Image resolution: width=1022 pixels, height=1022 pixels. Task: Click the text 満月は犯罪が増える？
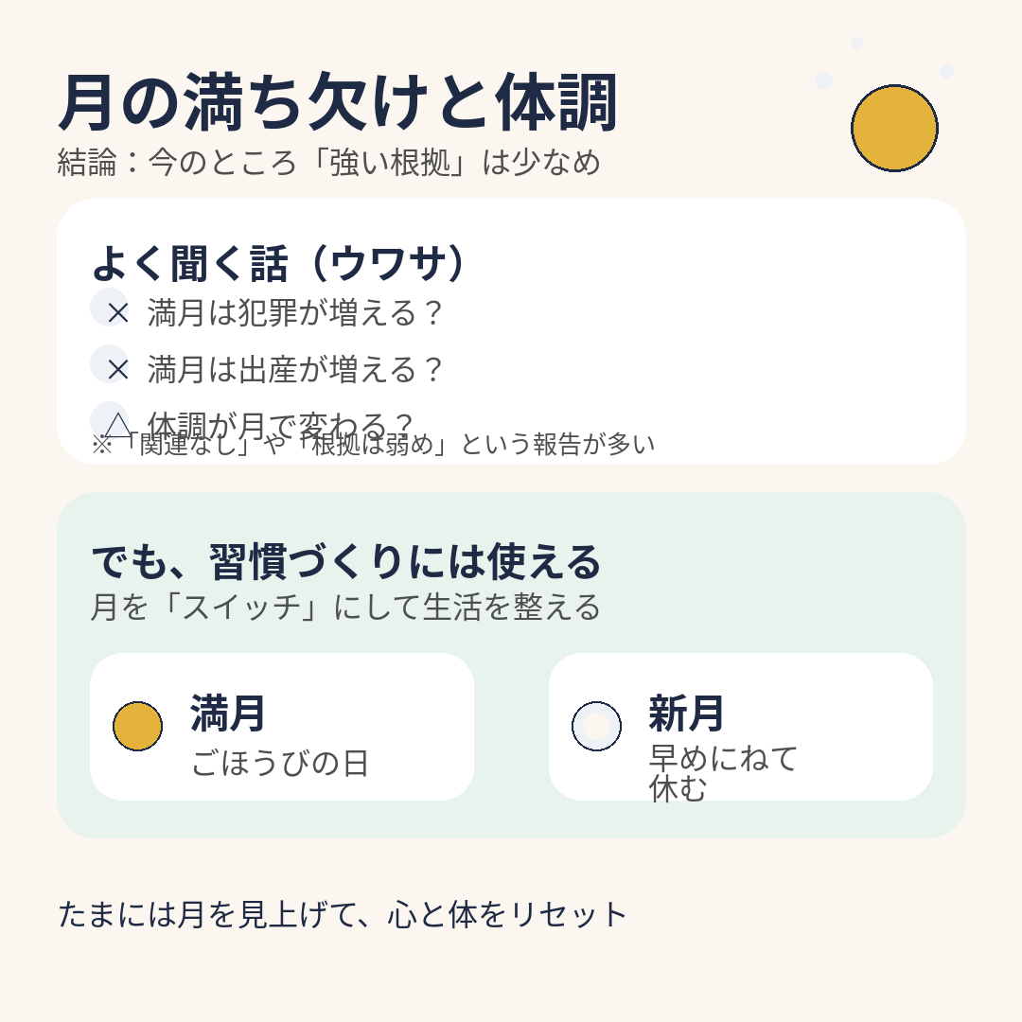(295, 313)
